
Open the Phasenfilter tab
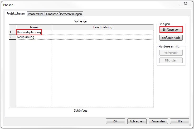[x=35, y=14]
